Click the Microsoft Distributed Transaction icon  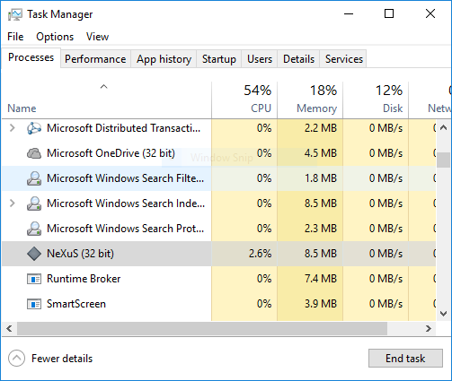(x=34, y=128)
